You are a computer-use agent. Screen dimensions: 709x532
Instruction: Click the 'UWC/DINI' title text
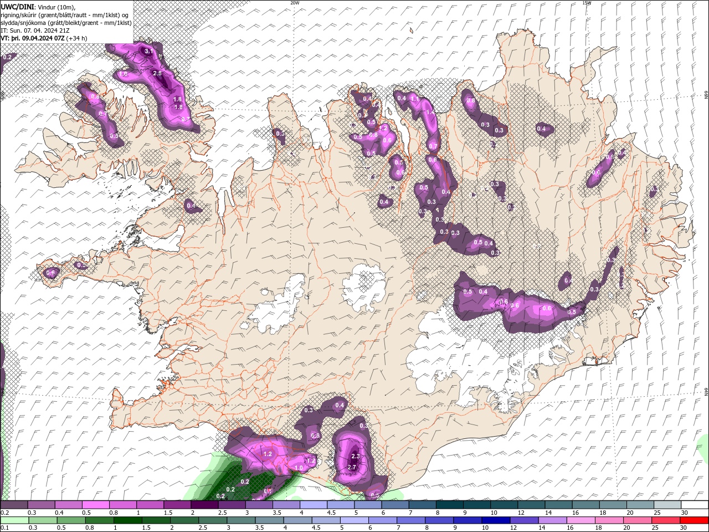pyautogui.click(x=18, y=7)
